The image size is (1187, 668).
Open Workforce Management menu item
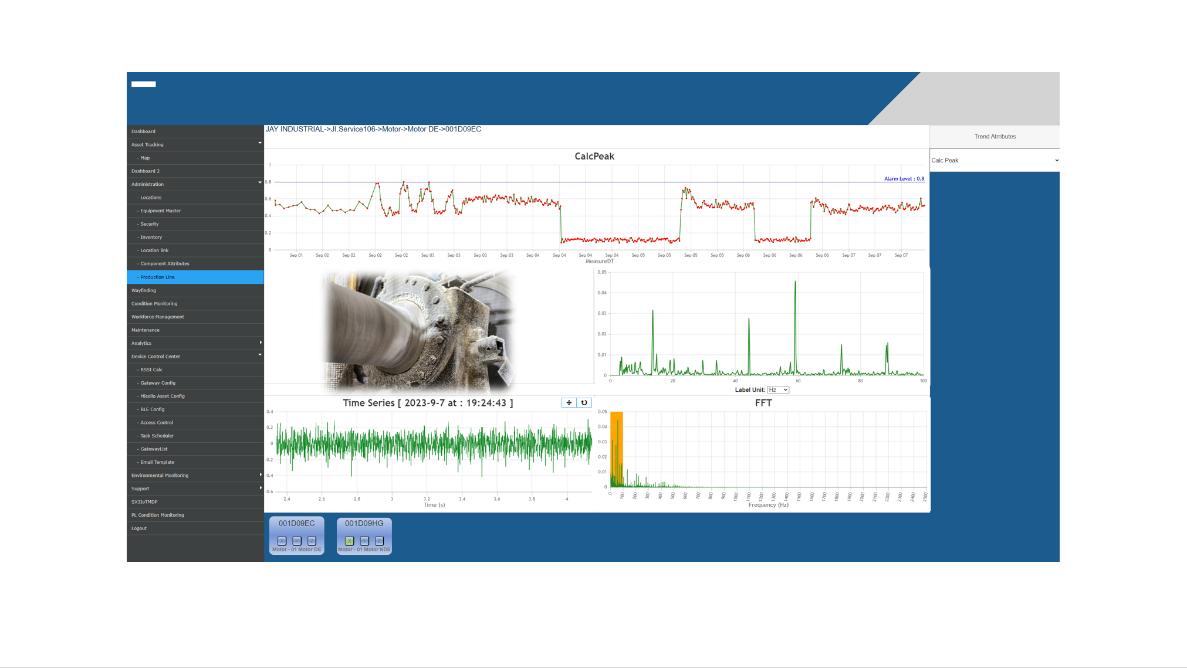pos(195,317)
